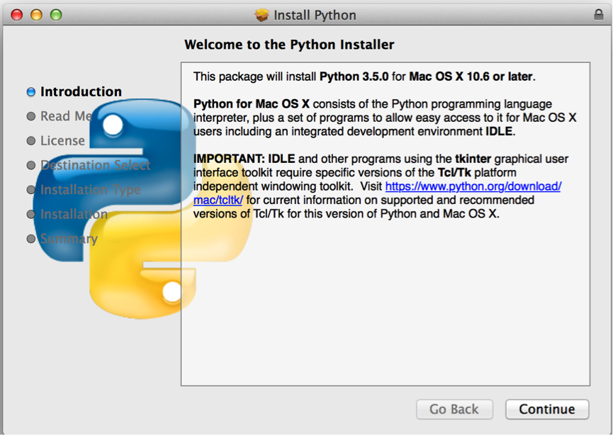613x435 pixels.
Task: Click the yellow minimize window button
Action: point(36,16)
